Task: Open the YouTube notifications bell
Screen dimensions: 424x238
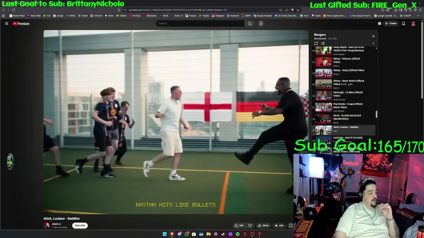Action: [x=403, y=23]
